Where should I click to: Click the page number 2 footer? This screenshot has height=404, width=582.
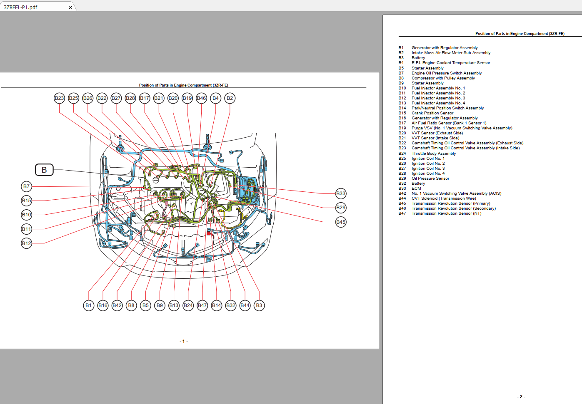521,397
